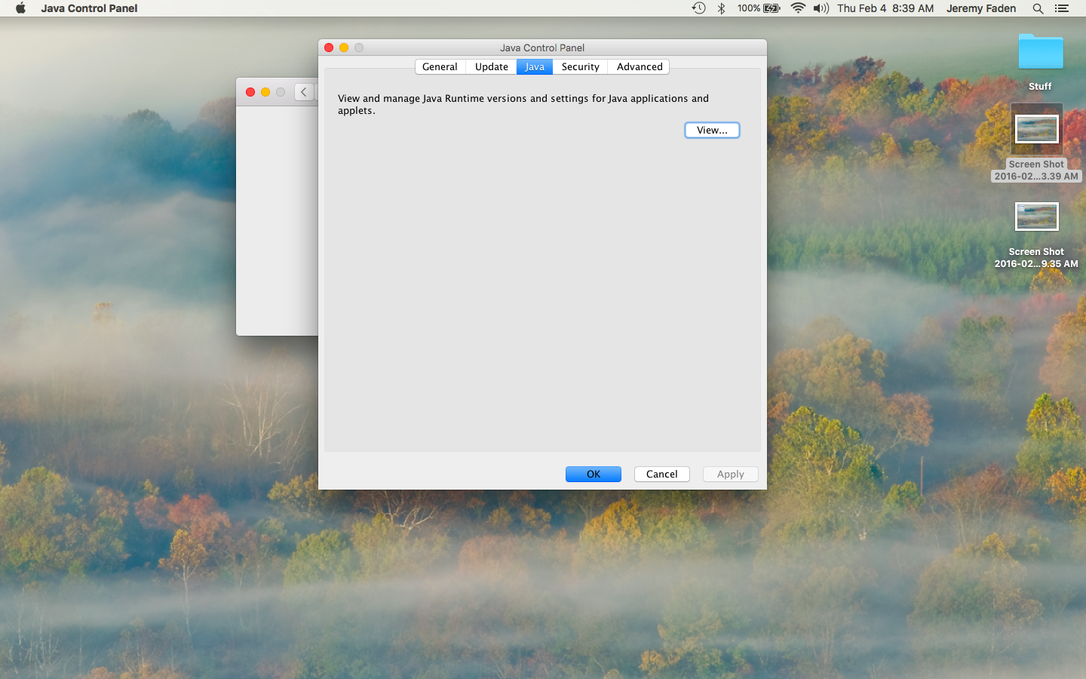Confirm with the OK button

click(594, 474)
